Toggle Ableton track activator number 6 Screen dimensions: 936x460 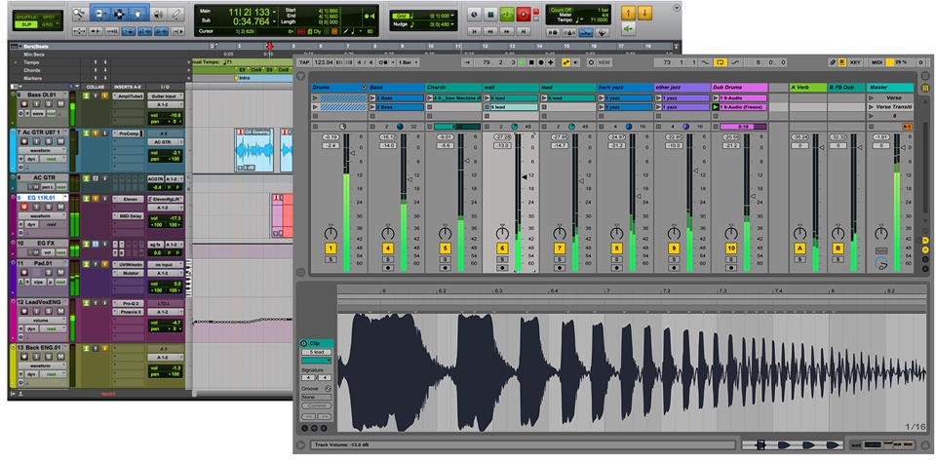pyautogui.click(x=502, y=249)
